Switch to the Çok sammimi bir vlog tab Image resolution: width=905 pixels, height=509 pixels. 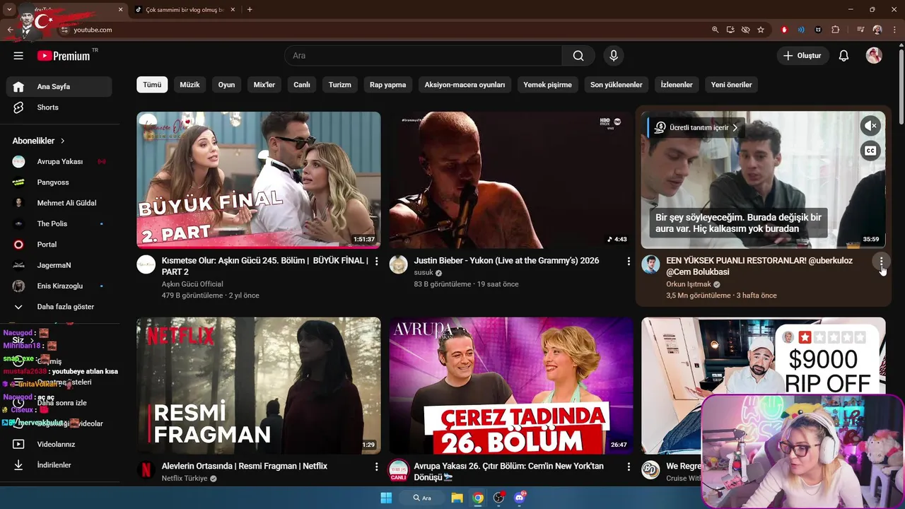pos(186,10)
